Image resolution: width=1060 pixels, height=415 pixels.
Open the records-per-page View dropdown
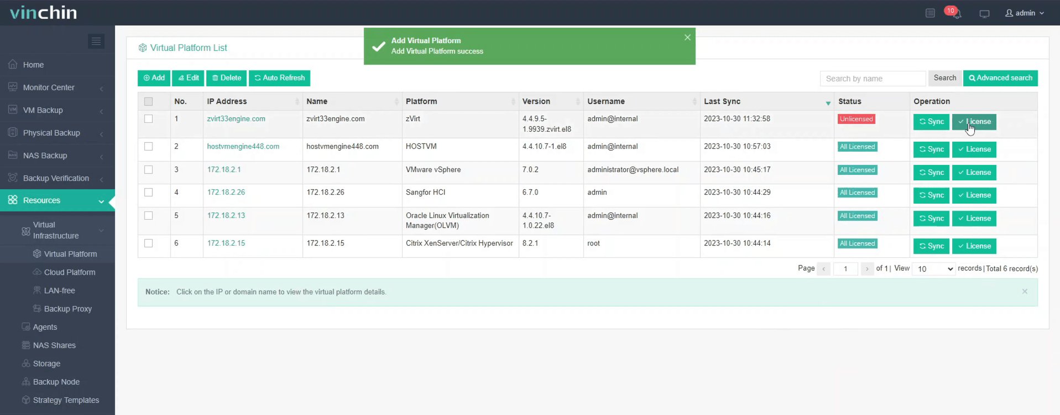[x=933, y=269]
